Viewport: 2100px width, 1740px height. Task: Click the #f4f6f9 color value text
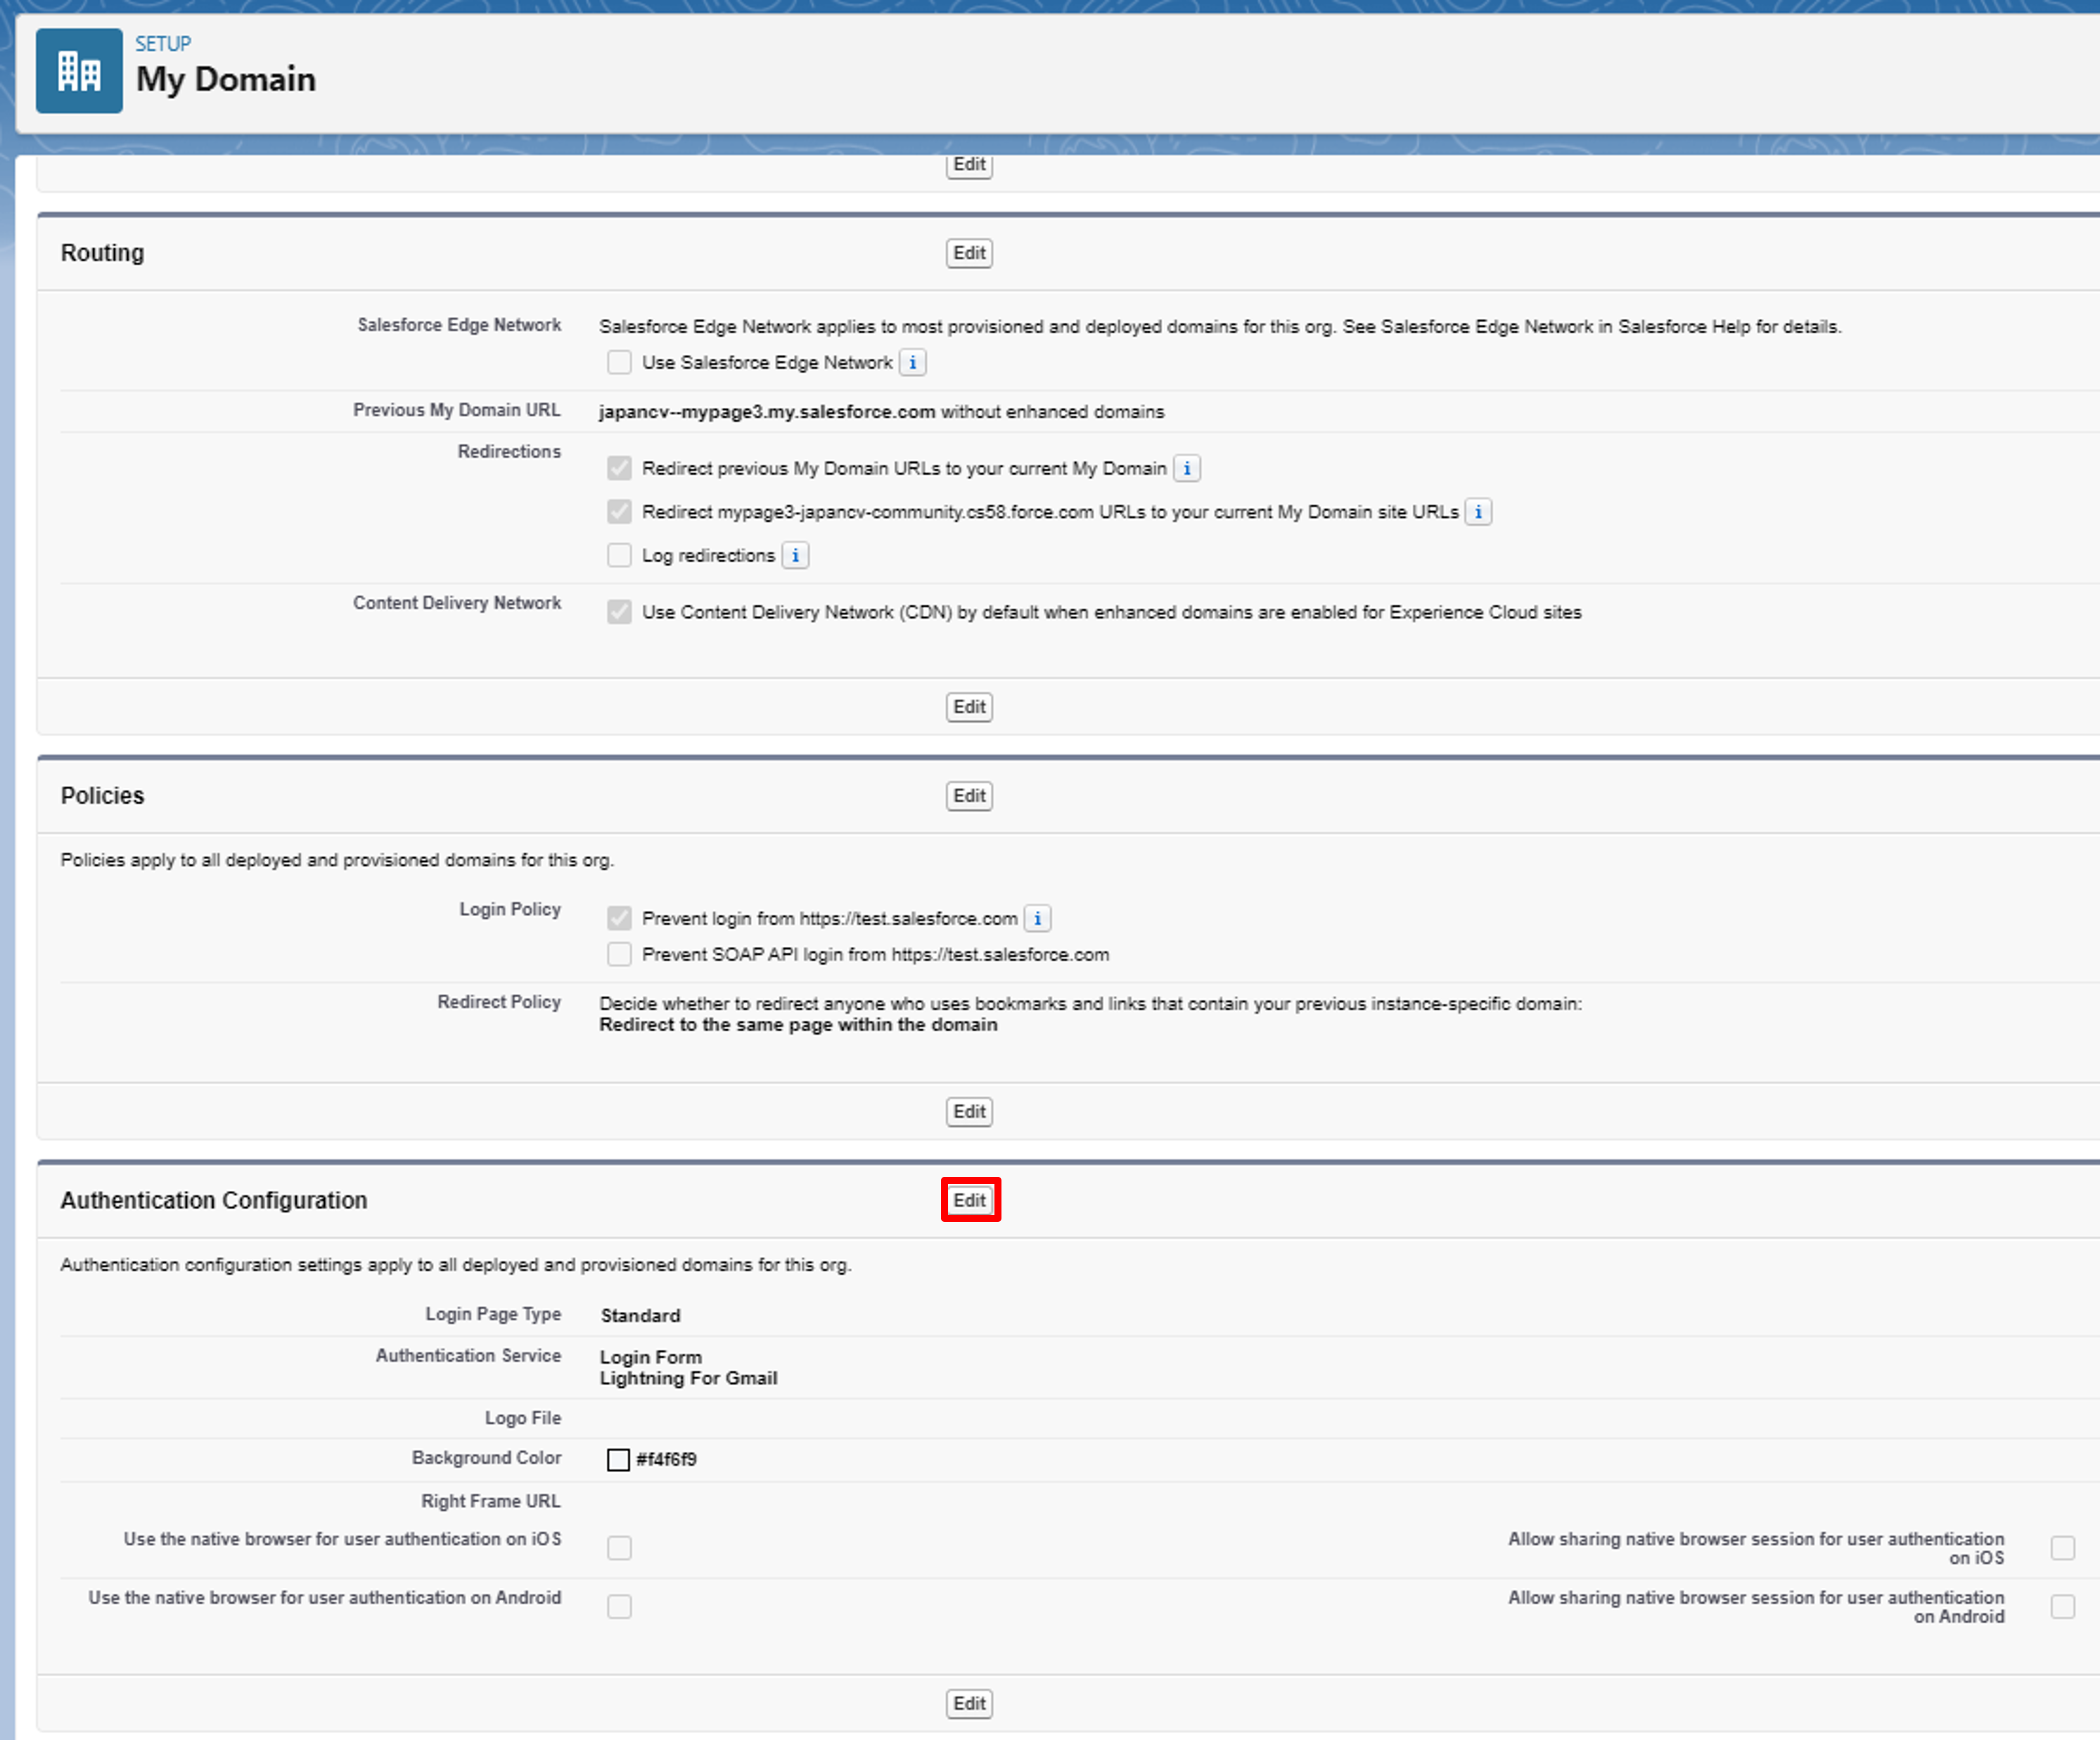[x=666, y=1460]
